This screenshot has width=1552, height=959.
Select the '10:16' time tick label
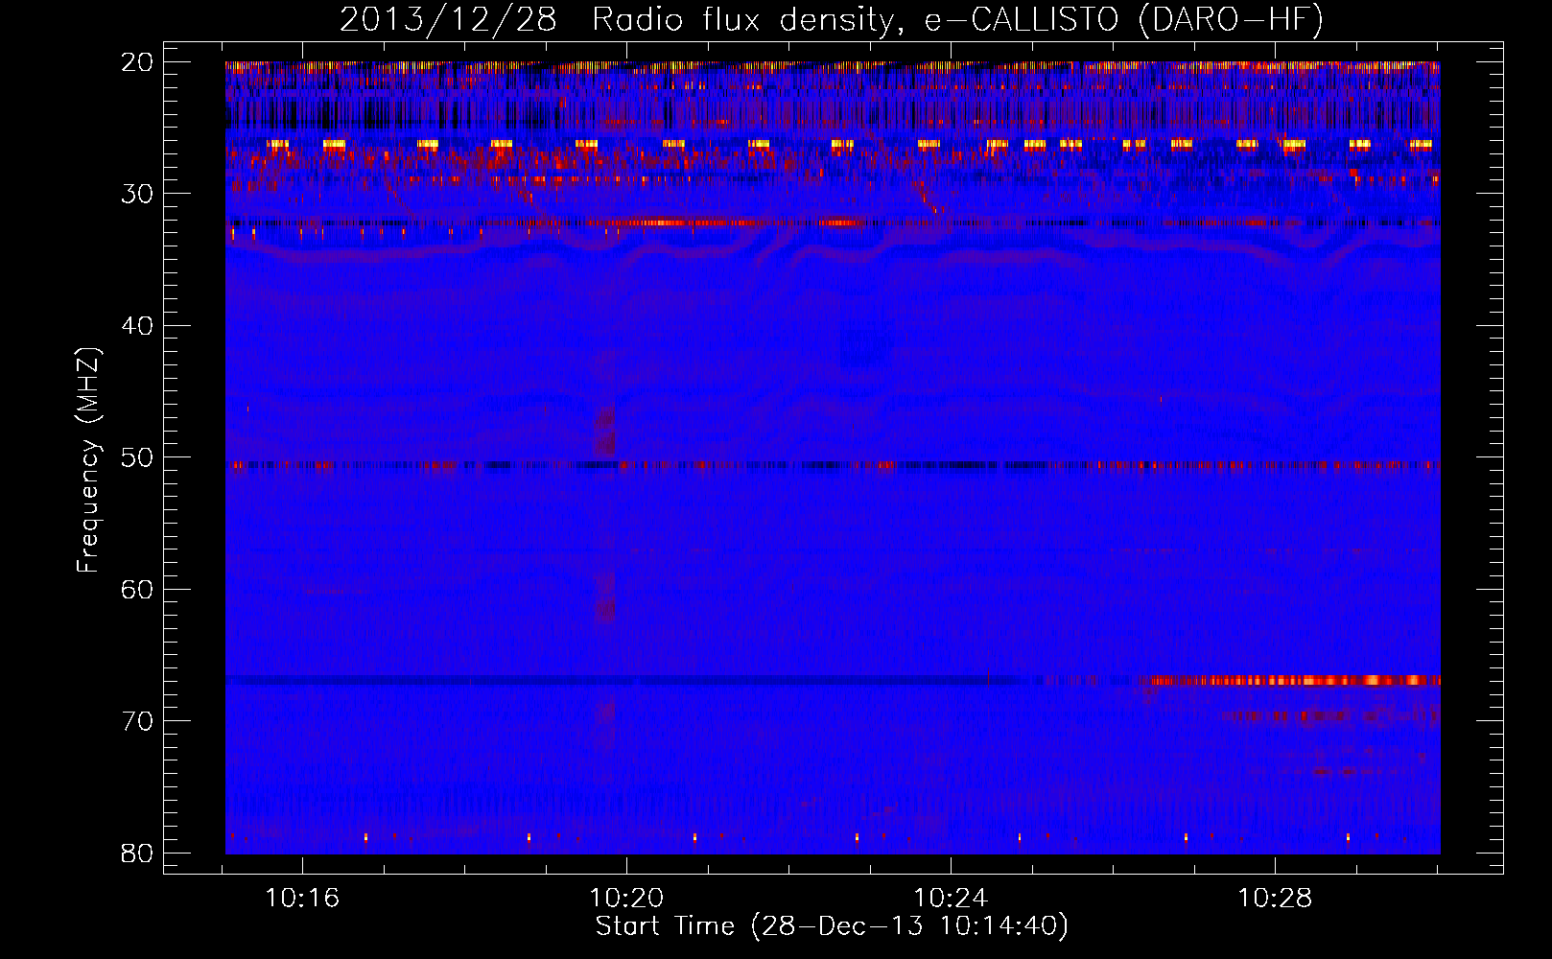point(302,899)
